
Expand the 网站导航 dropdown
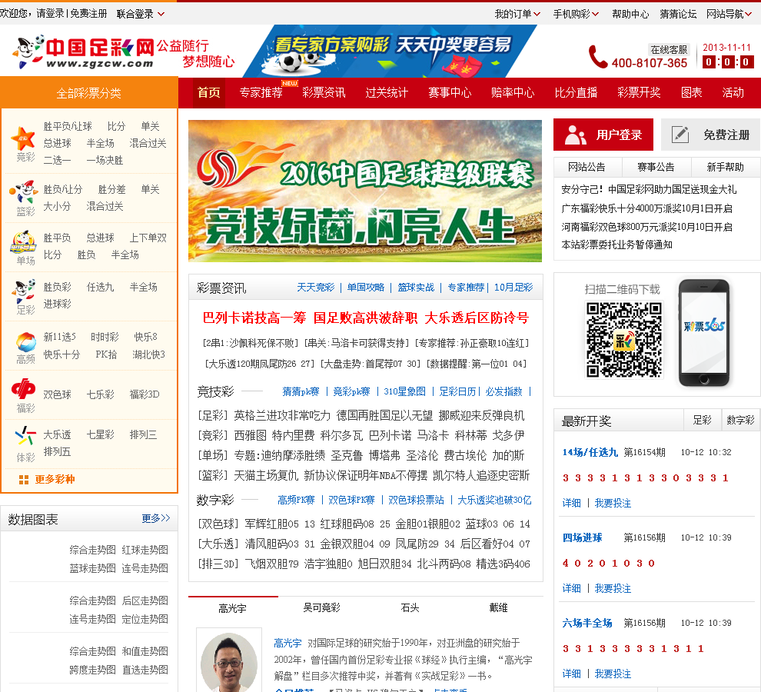[x=729, y=14]
